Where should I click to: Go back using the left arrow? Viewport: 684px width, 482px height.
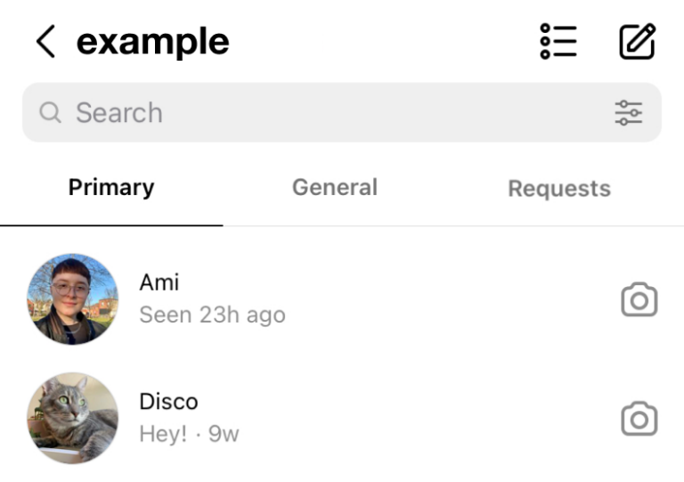[45, 42]
